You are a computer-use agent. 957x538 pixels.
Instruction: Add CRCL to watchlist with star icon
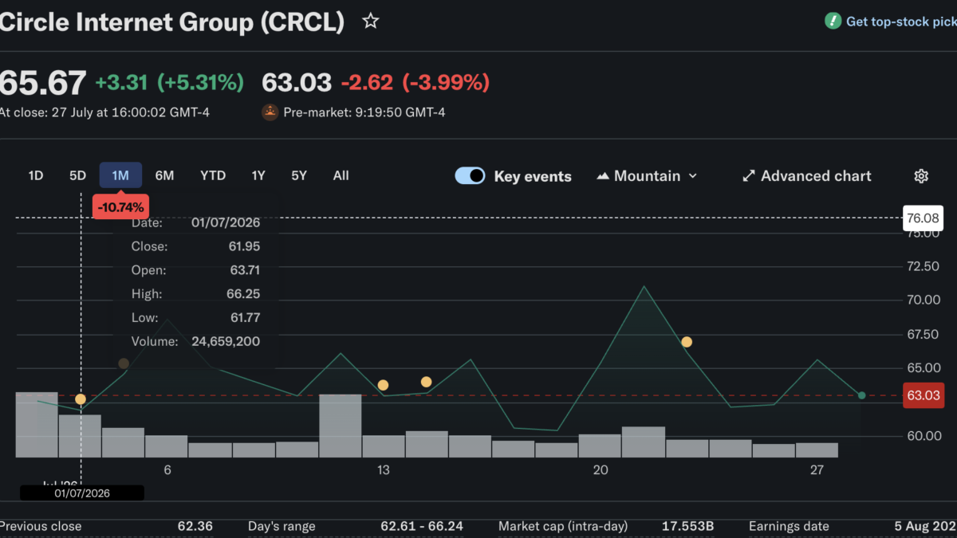pyautogui.click(x=370, y=22)
